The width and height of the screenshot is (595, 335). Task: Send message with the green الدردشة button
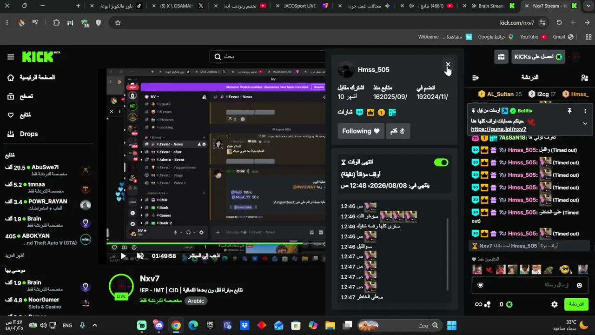576,304
